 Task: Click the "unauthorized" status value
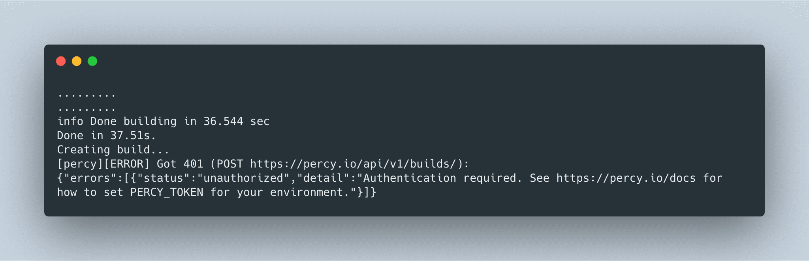pos(243,178)
